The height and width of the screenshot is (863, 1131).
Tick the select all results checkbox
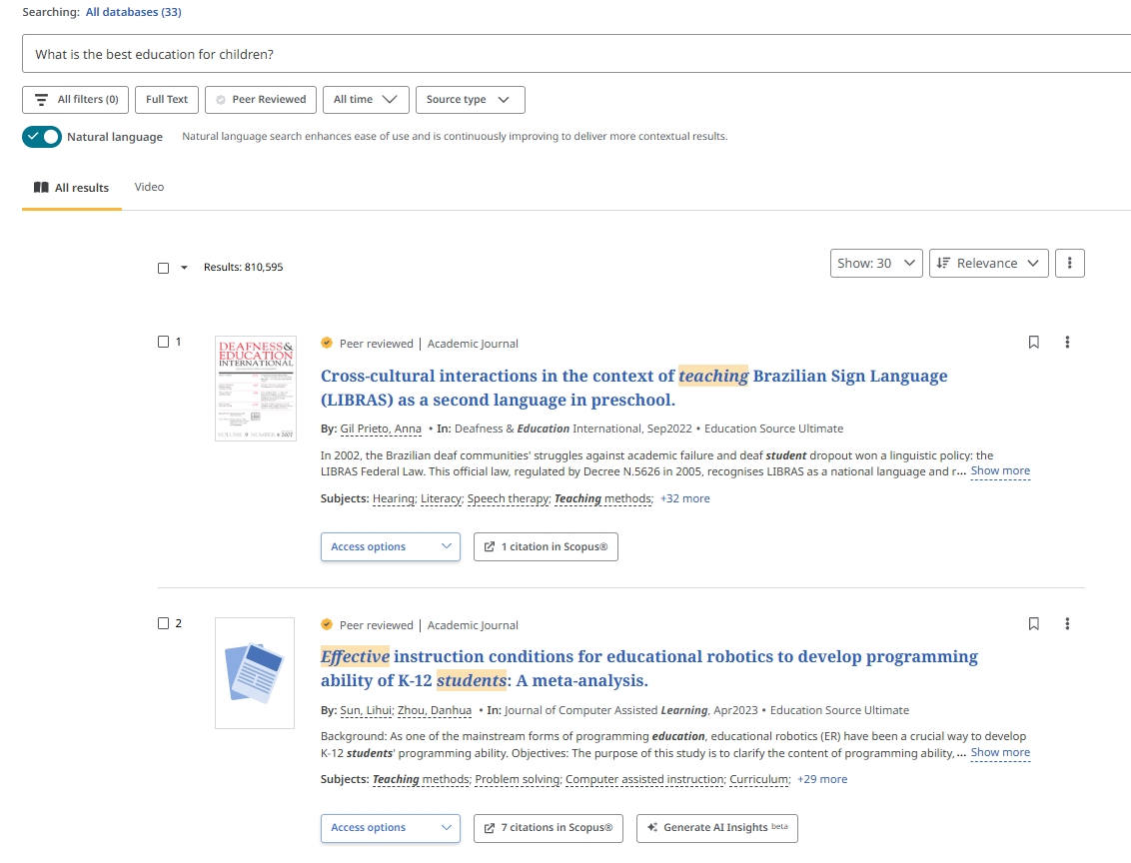point(164,268)
